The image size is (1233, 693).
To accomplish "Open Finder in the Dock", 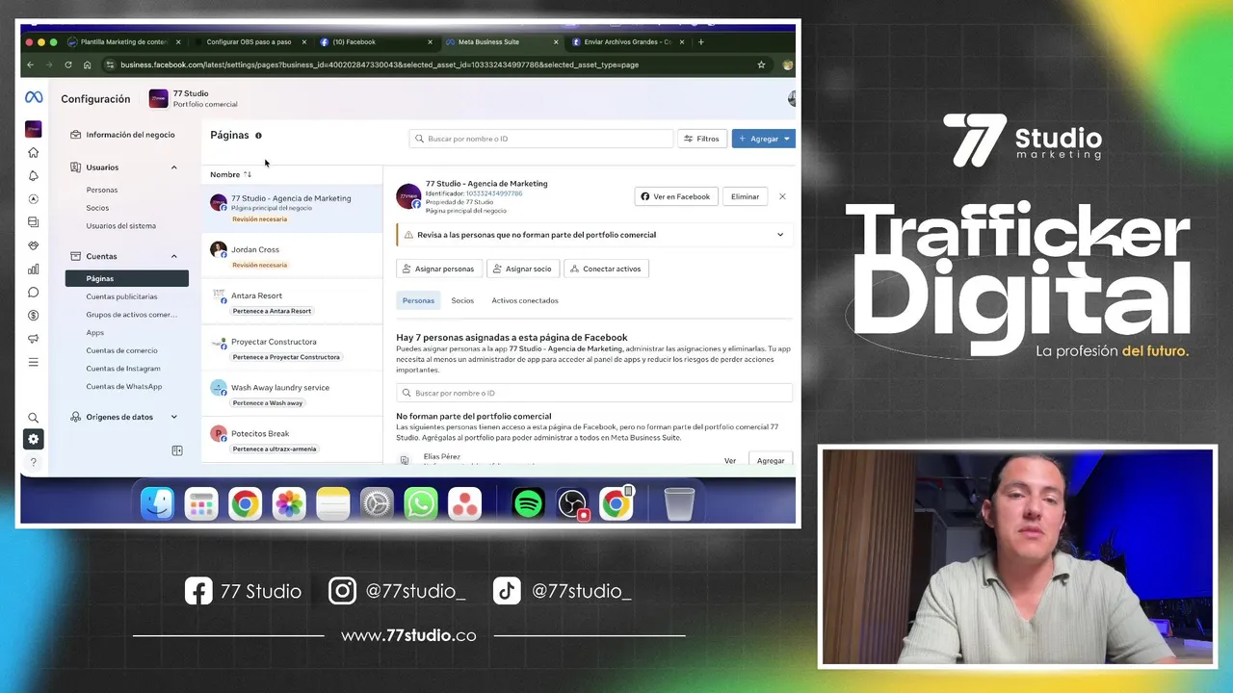I will pyautogui.click(x=157, y=503).
